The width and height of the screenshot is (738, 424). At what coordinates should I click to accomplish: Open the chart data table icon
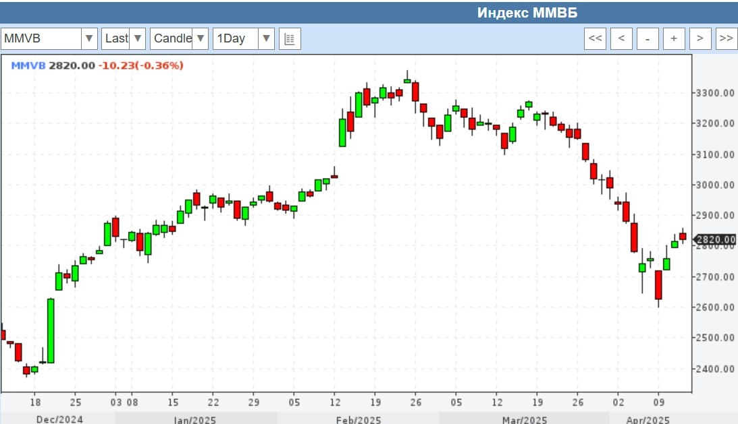coord(290,38)
